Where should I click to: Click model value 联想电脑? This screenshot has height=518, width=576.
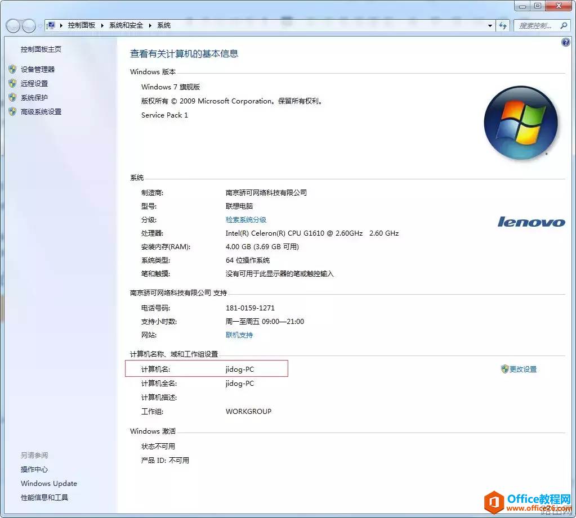click(x=239, y=206)
